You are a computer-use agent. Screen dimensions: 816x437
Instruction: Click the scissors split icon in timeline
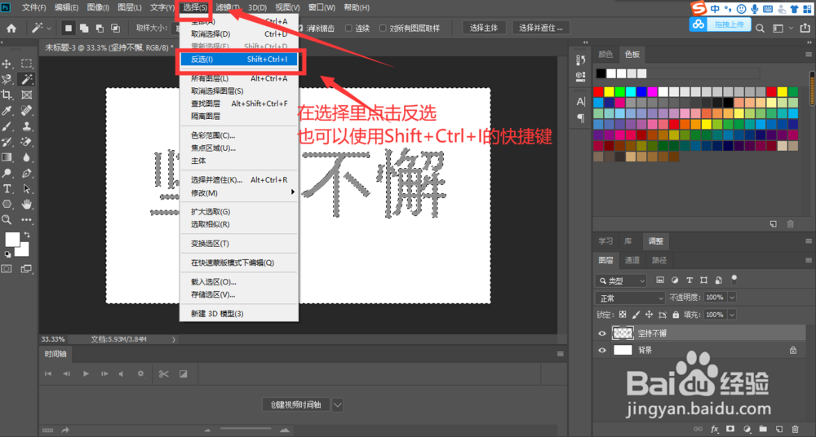163,373
